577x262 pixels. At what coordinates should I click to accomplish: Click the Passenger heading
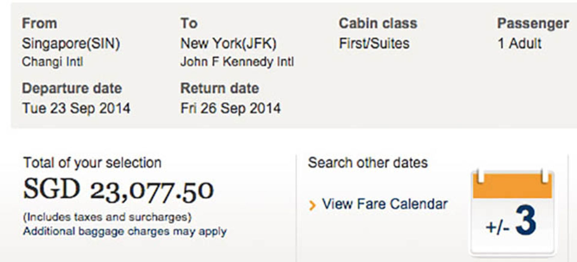[533, 24]
